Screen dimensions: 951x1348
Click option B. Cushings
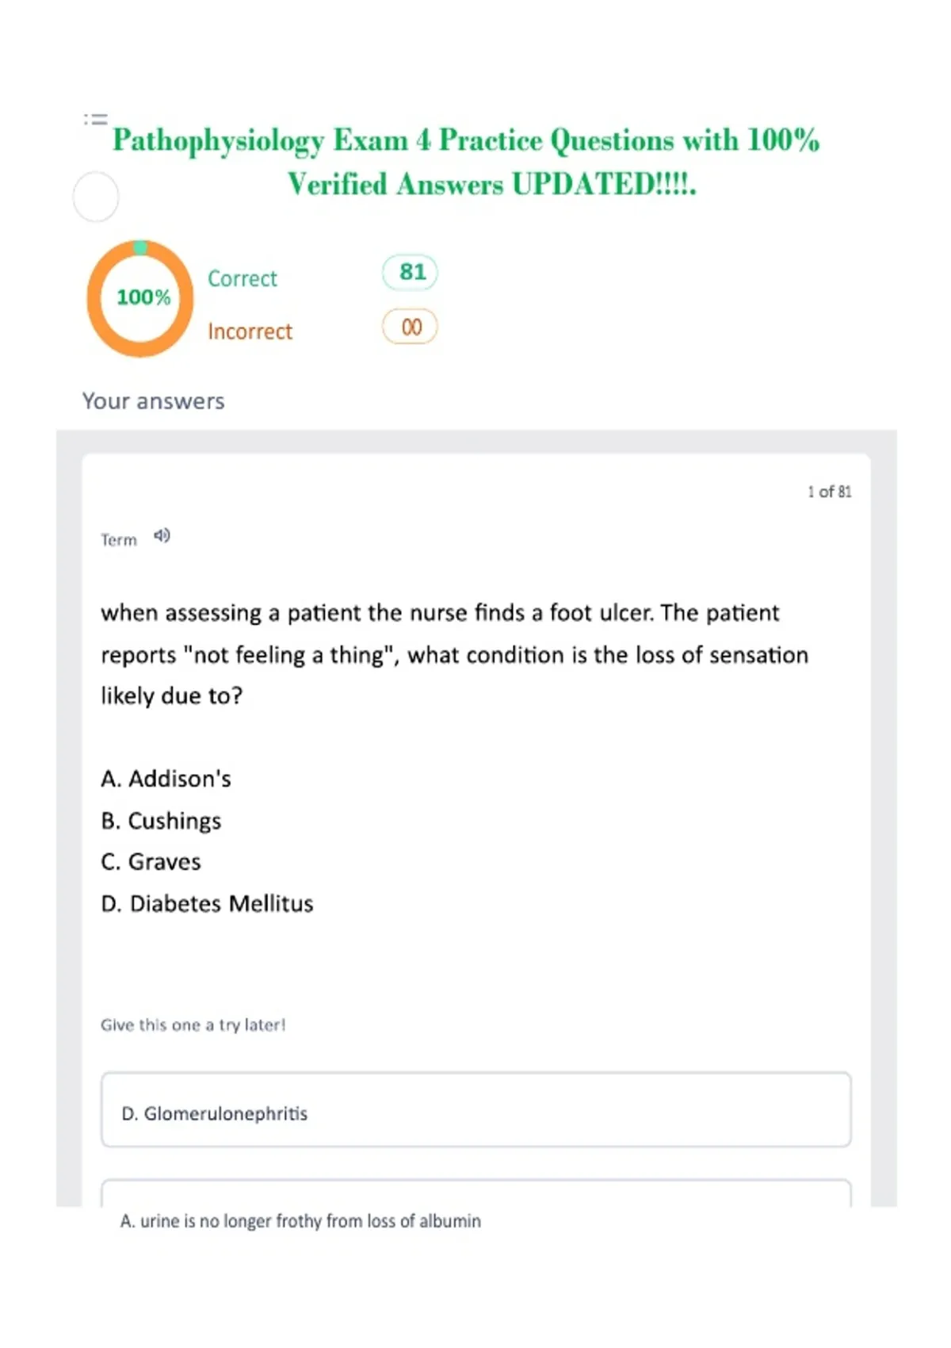pyautogui.click(x=161, y=821)
